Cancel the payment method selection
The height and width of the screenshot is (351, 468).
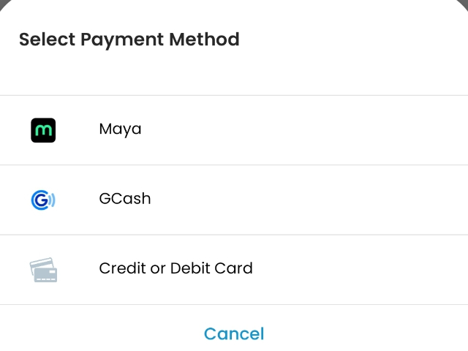[x=234, y=333]
